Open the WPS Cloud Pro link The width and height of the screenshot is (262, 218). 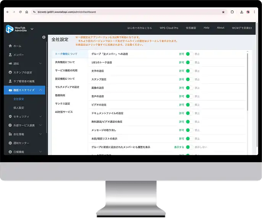[x=169, y=28]
